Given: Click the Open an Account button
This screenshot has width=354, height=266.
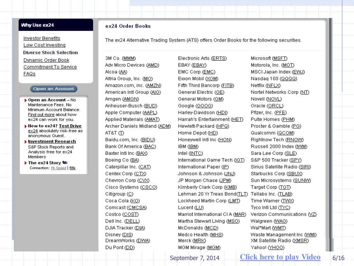Looking at the screenshot, I should [54, 89].
